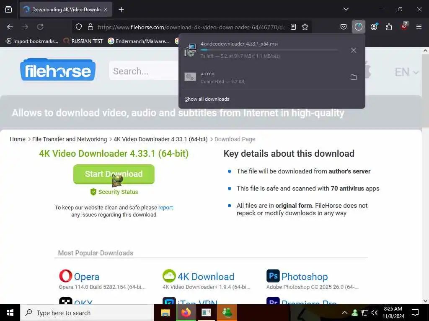Open File Explorer from the taskbar
Image resolution: width=429 pixels, height=321 pixels.
click(x=165, y=313)
